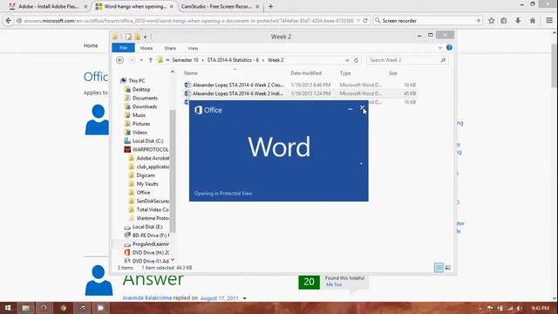Open reply date dropdown arrow

[244, 298]
